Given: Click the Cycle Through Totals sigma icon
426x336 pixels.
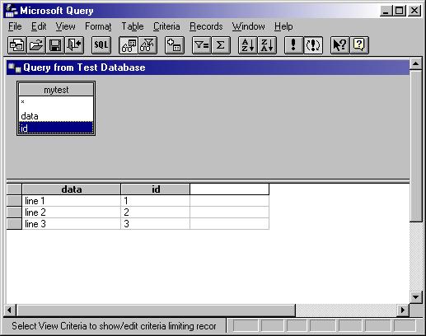Looking at the screenshot, I should tap(221, 45).
